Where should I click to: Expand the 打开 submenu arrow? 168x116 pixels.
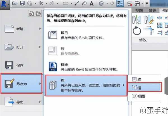click(40, 47)
